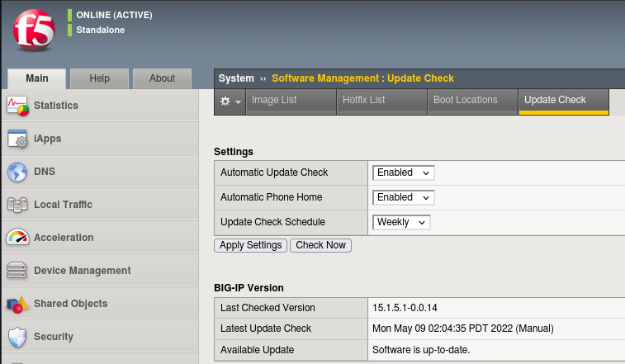Click the Security shield icon
This screenshot has height=364, width=625.
17,338
